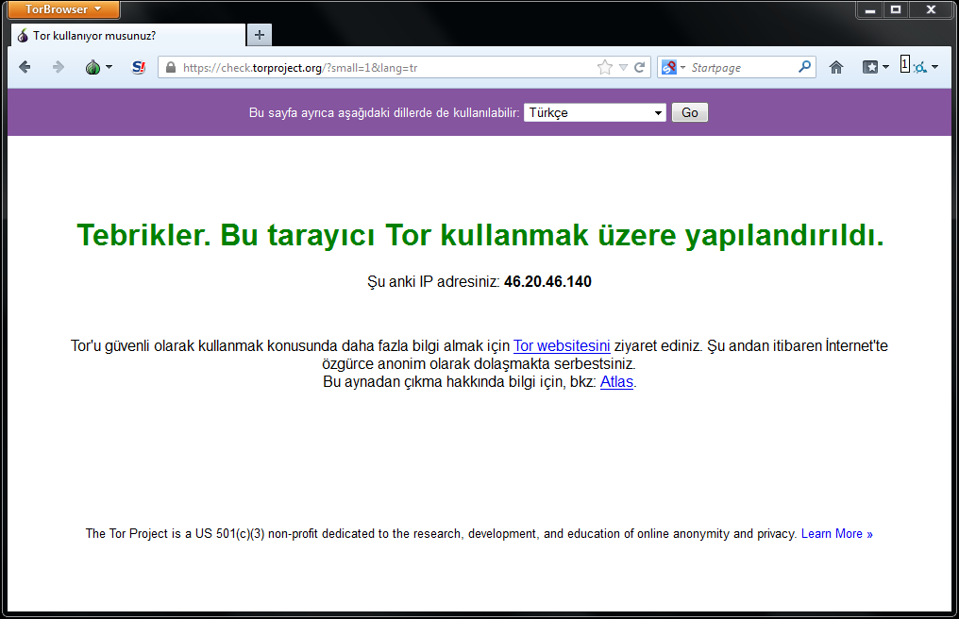Image resolution: width=959 pixels, height=619 pixels.
Task: Open a new tab with the plus button
Action: [x=260, y=35]
